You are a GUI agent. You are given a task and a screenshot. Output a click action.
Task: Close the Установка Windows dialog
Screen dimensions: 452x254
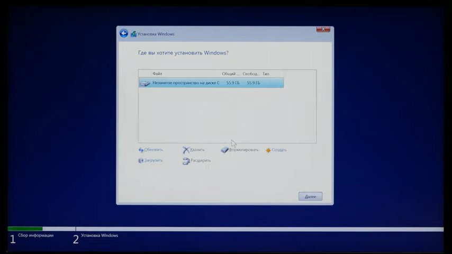[323, 29]
